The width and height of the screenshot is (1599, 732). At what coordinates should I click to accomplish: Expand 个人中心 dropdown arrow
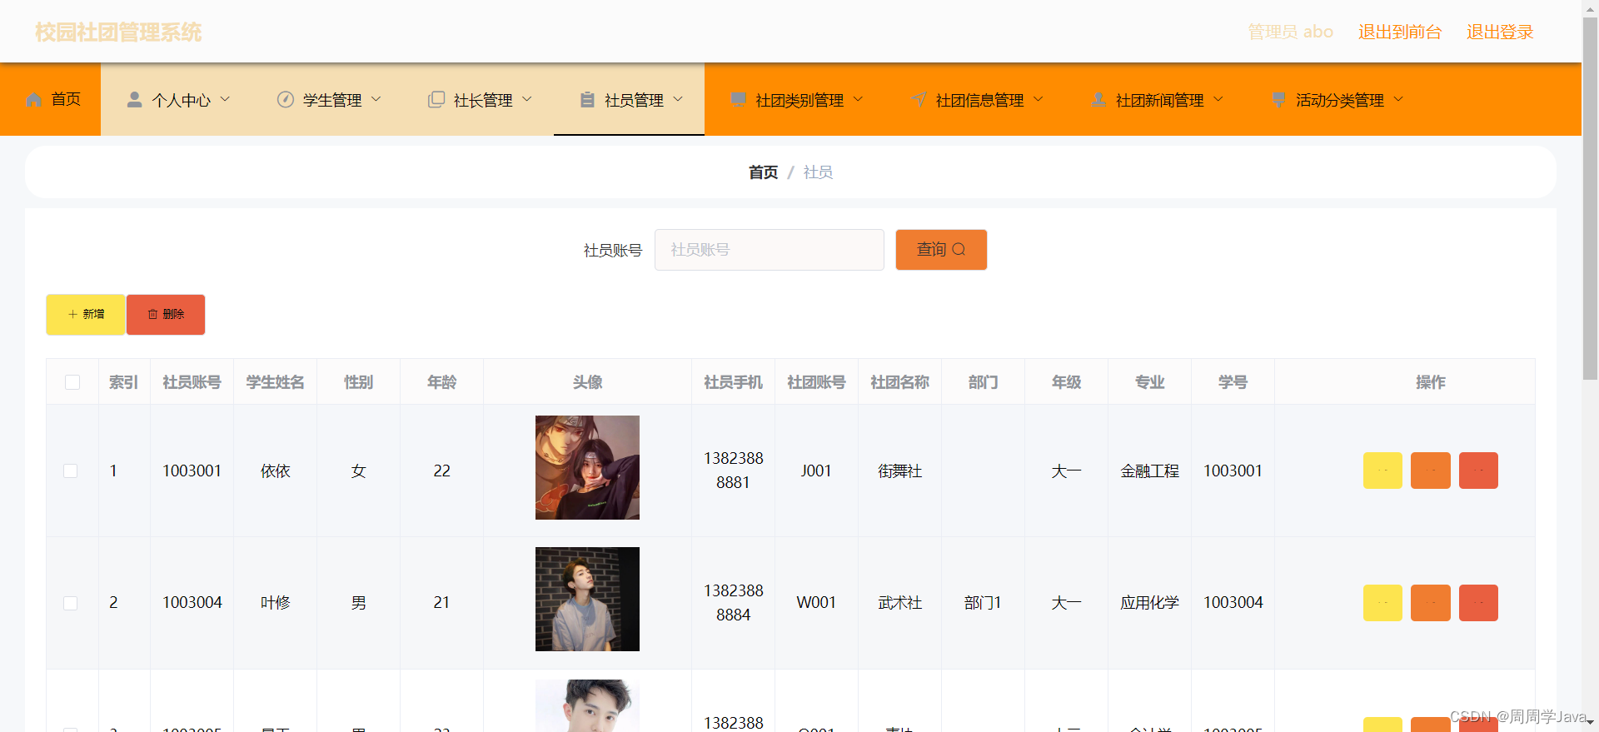click(x=225, y=99)
